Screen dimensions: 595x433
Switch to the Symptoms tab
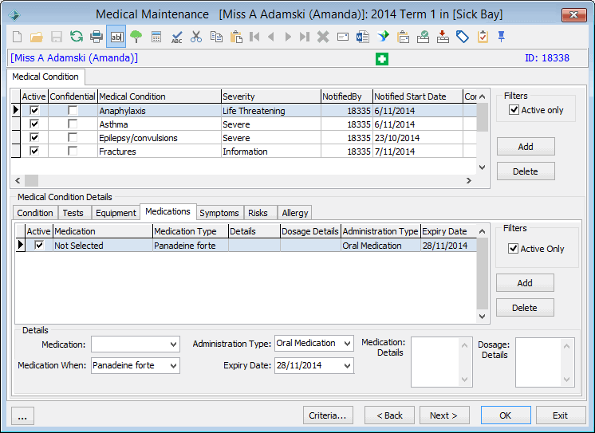pos(219,213)
